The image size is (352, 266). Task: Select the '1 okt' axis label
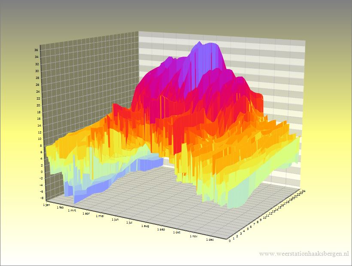pos(177,233)
